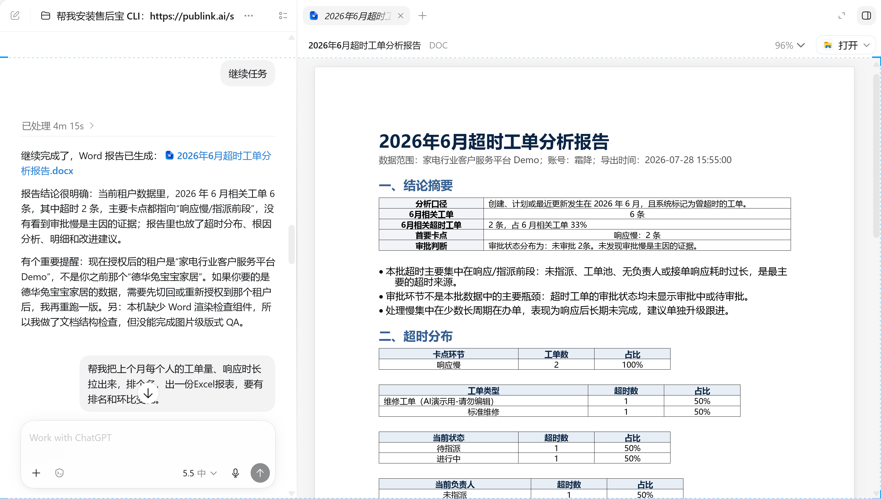Screen dimensions: 881x499
Task: Click the 待指派 table cell
Action: coord(449,448)
